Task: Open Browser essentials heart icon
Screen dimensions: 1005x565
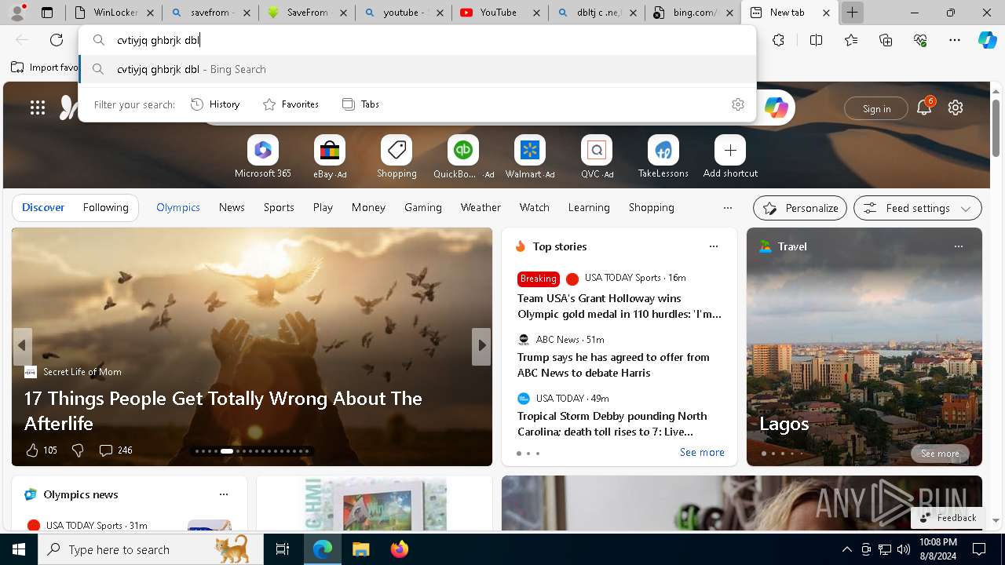Action: point(920,40)
